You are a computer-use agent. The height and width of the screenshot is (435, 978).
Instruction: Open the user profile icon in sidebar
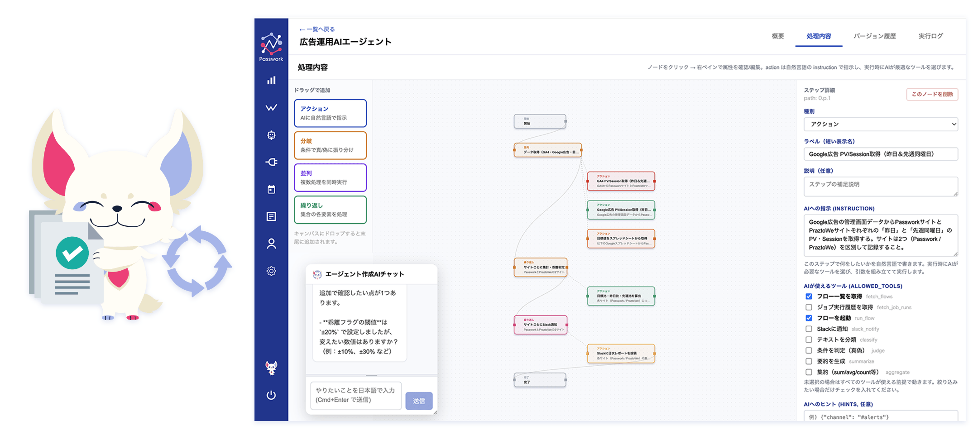(271, 244)
